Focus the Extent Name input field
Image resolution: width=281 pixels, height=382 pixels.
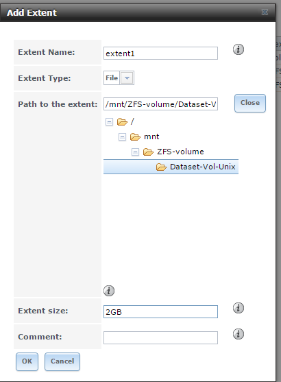pos(160,53)
